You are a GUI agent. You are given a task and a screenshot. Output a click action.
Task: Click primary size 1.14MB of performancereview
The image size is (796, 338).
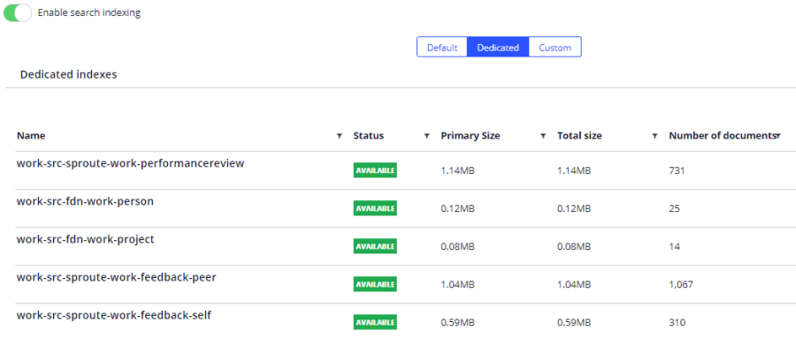[458, 171]
